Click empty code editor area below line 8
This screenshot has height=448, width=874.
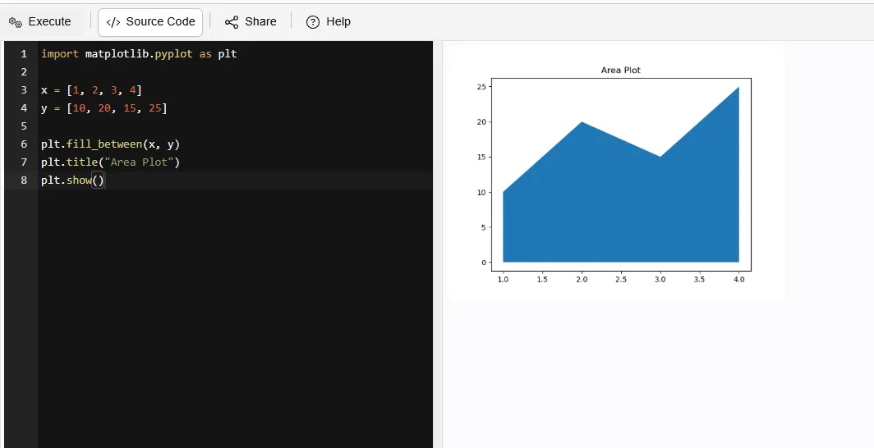click(234, 318)
